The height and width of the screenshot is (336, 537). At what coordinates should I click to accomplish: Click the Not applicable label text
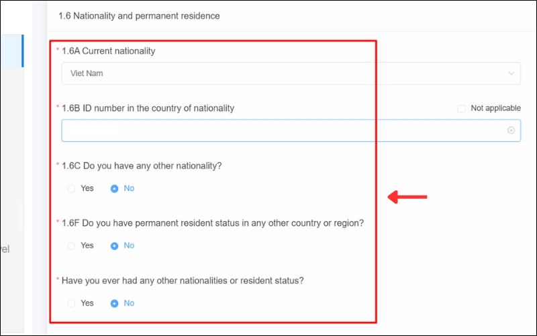click(x=495, y=108)
